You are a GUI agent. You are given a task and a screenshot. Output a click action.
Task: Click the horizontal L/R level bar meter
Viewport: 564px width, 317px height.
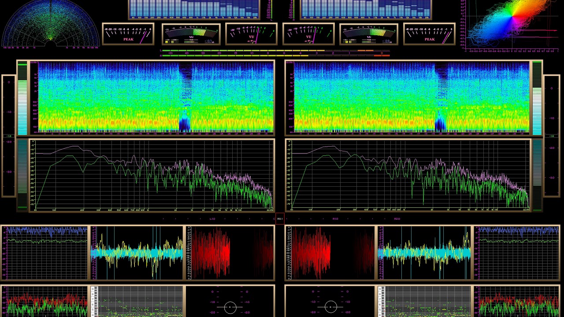pos(275,53)
